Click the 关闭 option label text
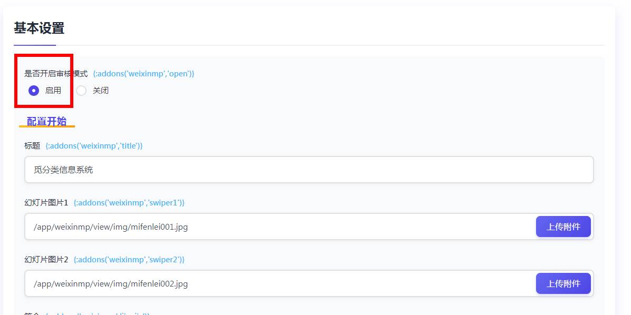 click(101, 91)
